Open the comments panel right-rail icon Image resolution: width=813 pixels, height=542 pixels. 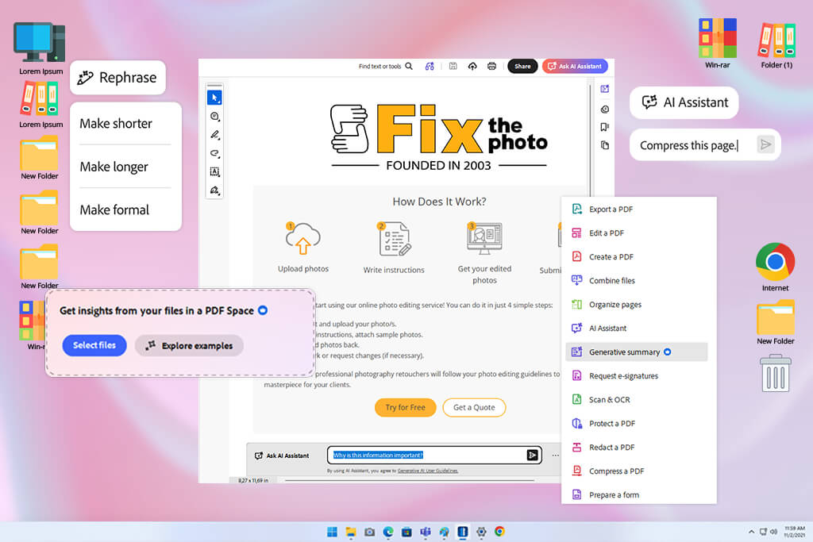604,110
